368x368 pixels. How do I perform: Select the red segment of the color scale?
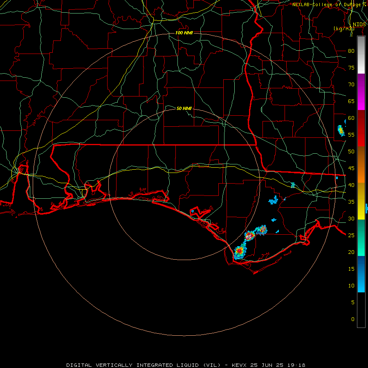(x=361, y=128)
